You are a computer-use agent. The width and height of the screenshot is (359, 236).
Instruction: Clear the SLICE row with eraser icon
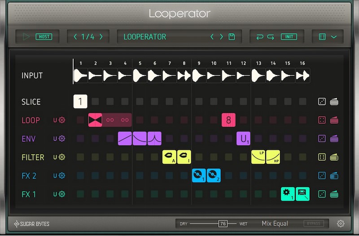(x=334, y=101)
